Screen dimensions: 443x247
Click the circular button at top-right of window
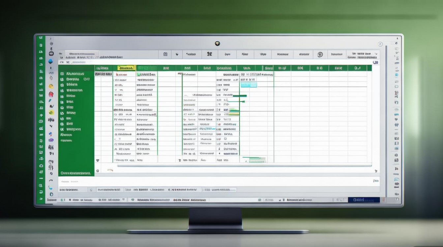(380, 43)
